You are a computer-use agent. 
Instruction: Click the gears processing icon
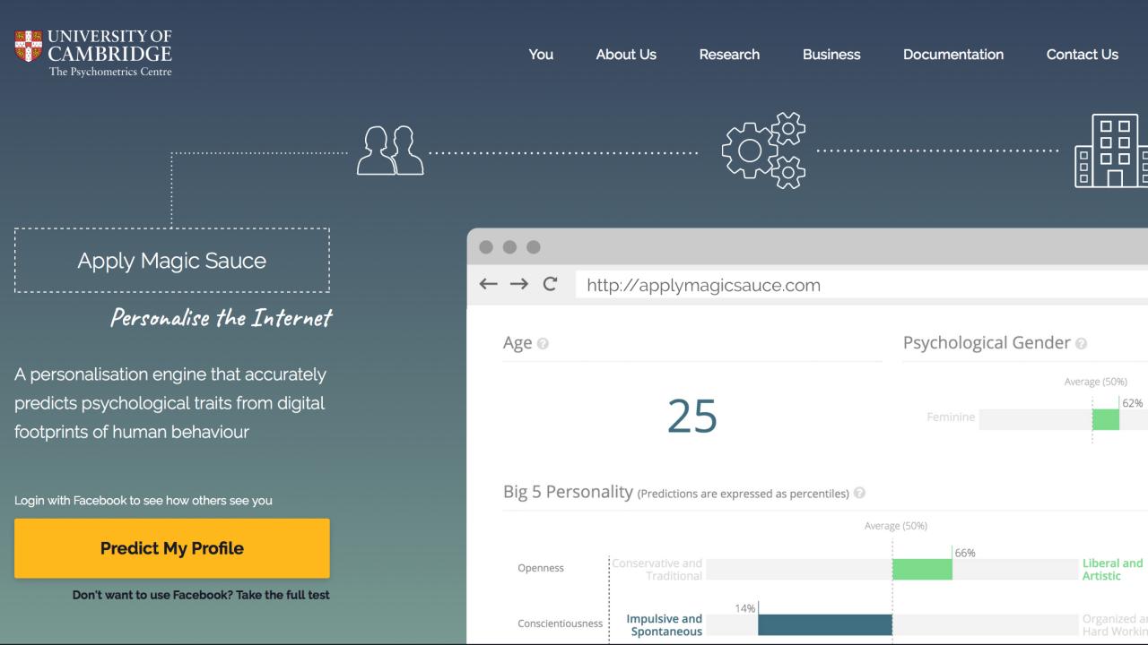[764, 150]
